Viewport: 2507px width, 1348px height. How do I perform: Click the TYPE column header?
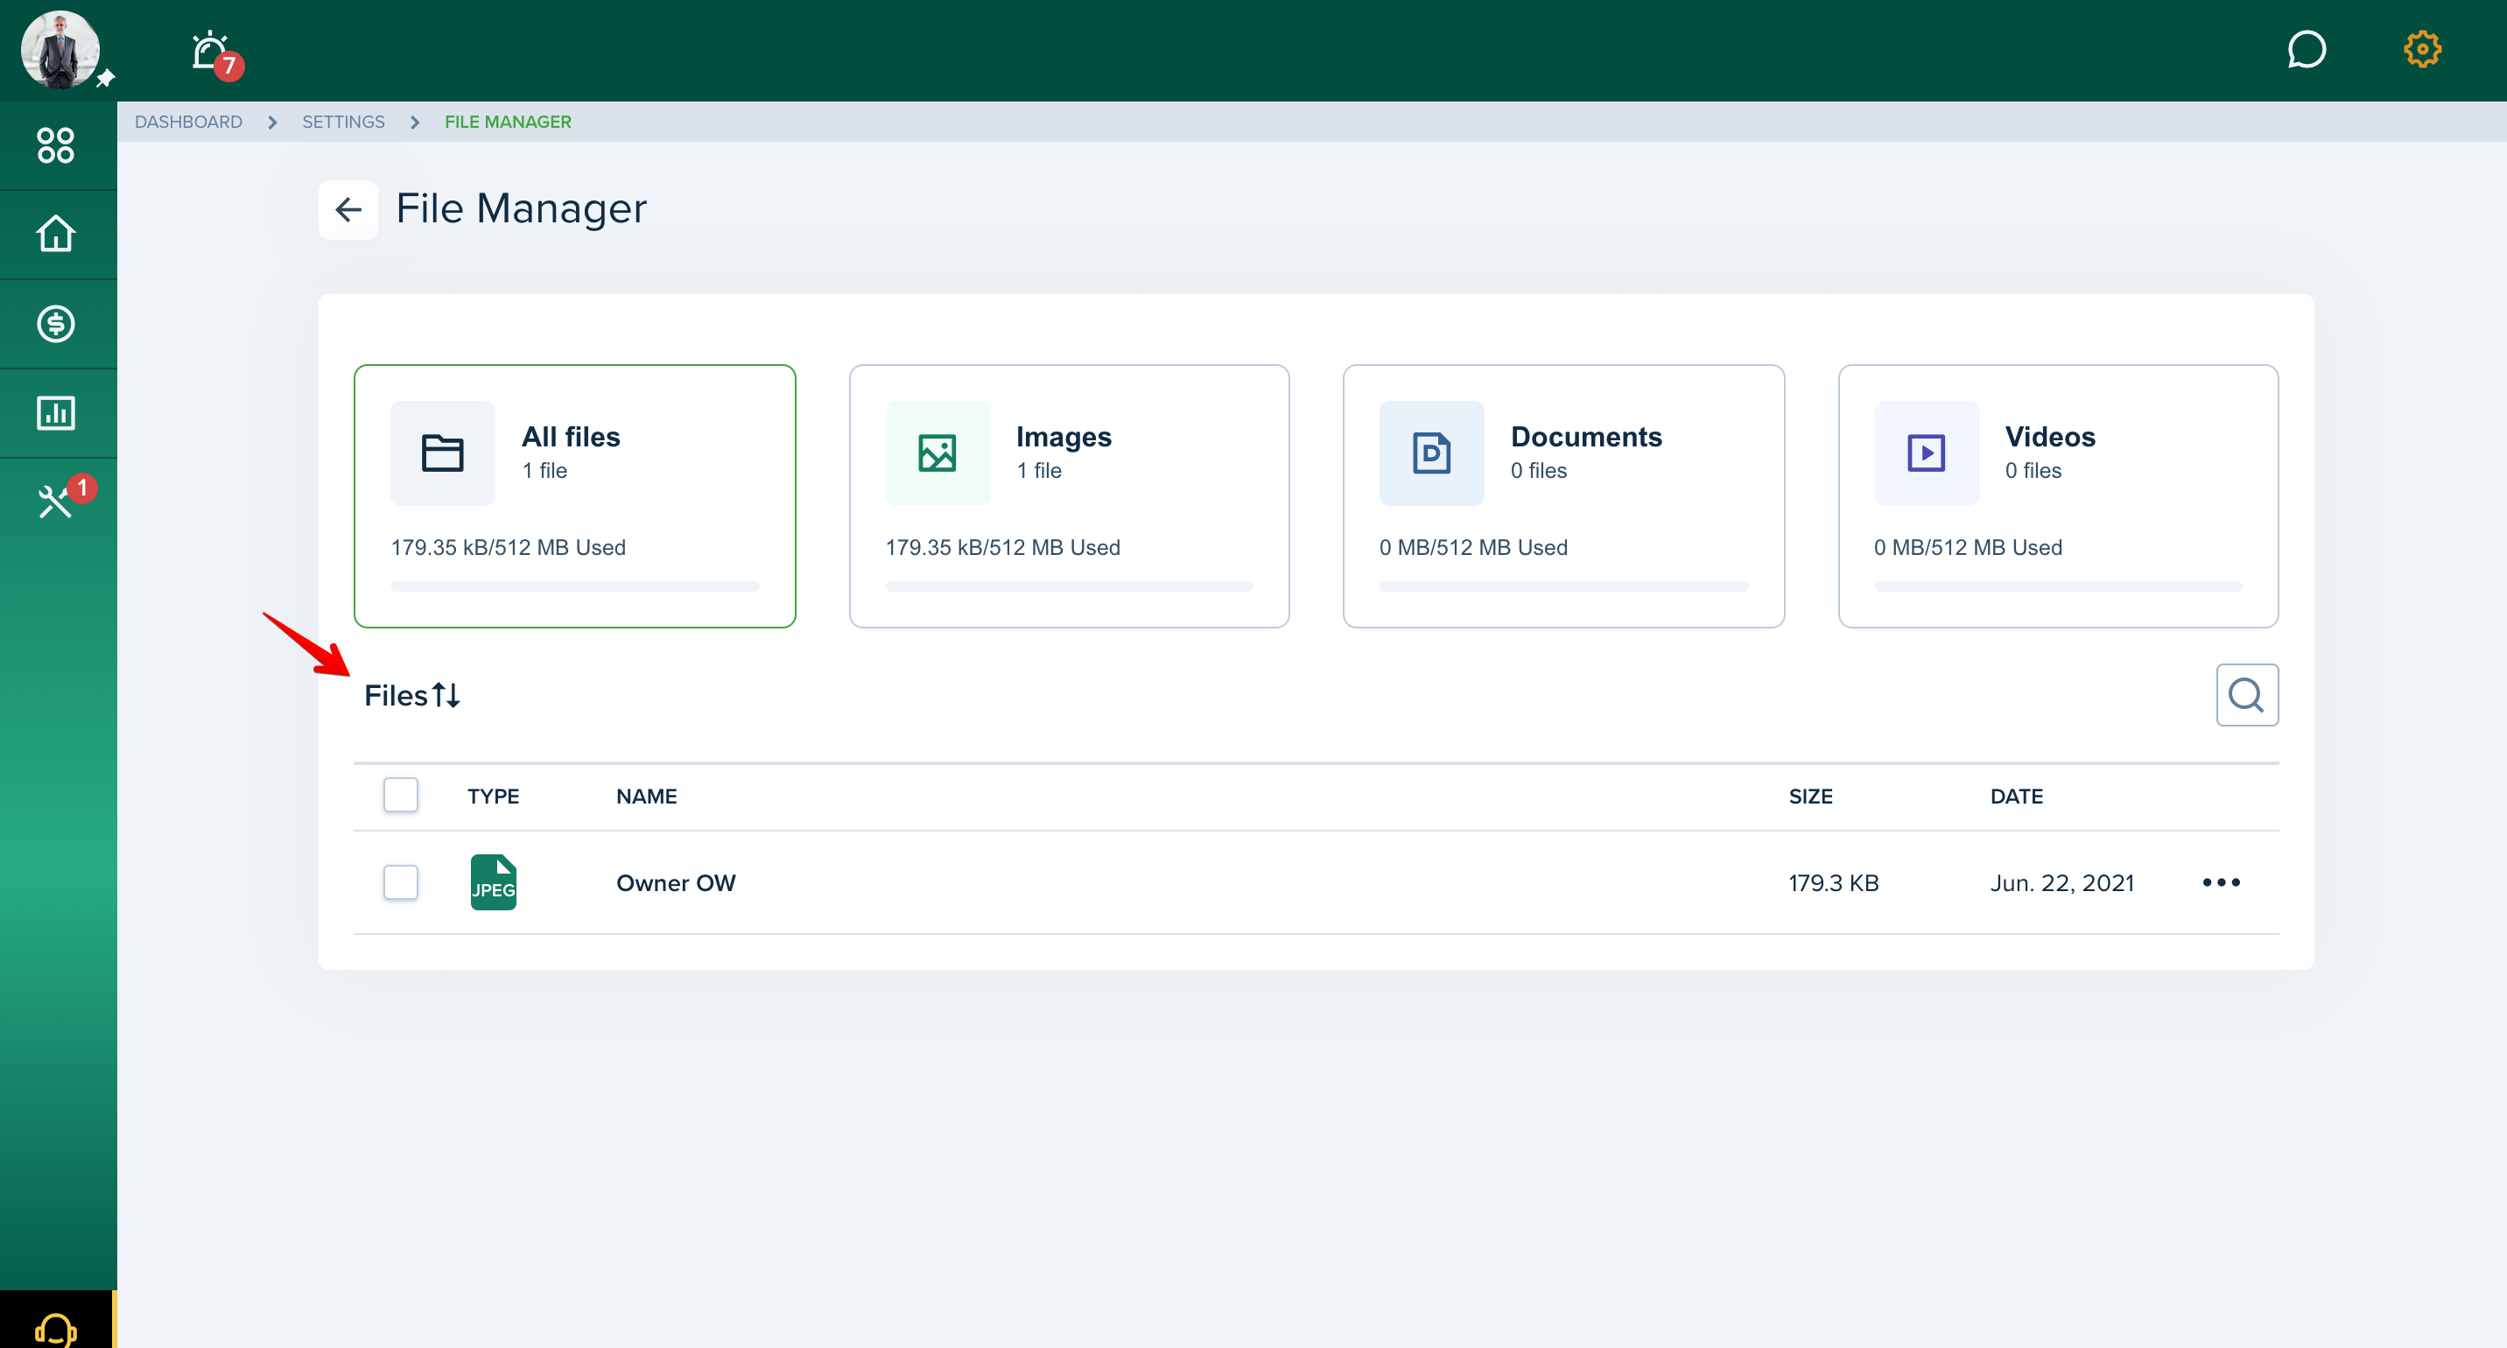tap(494, 797)
